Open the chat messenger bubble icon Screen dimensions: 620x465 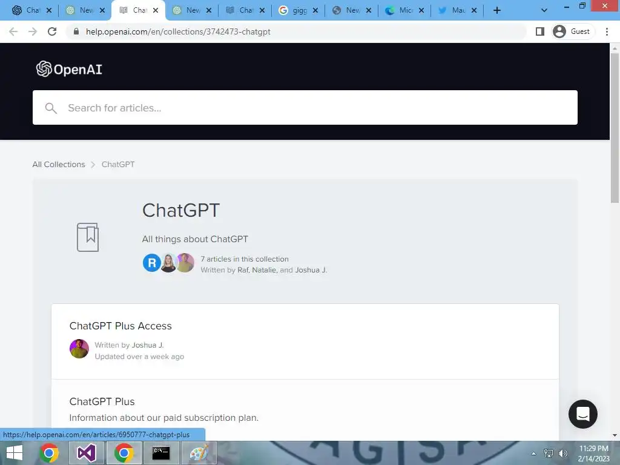(x=583, y=414)
